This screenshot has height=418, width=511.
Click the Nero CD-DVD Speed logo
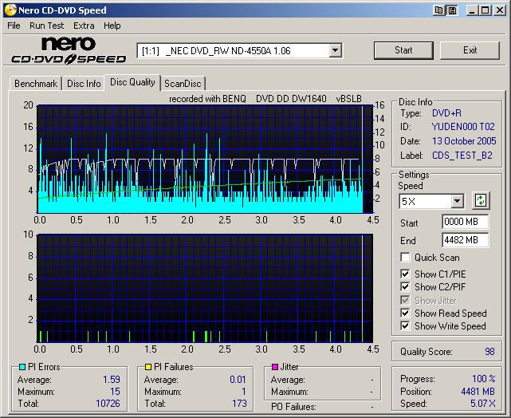69,50
